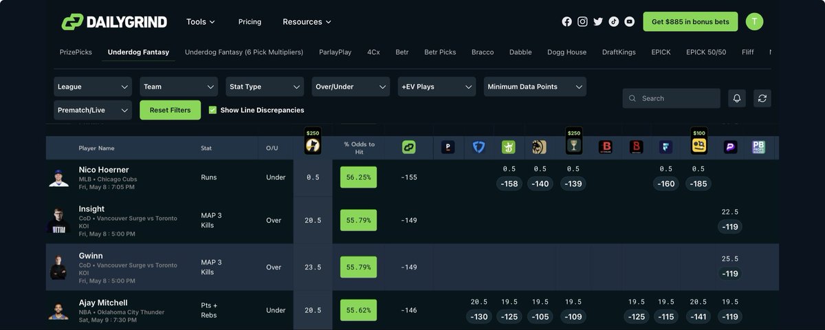Click the green DailyGrind link column icon
825x330 pixels.
tap(409, 147)
